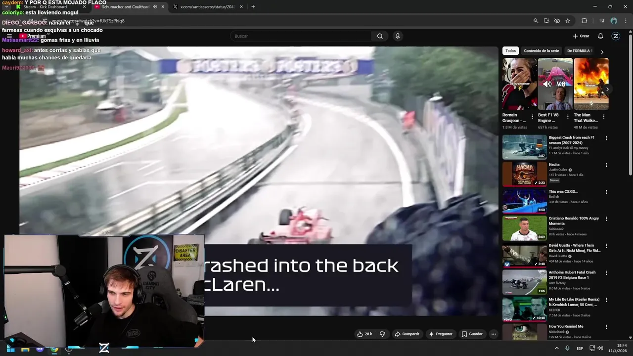
Task: Switch to x.com/santicaseros browser tab
Action: [207, 7]
